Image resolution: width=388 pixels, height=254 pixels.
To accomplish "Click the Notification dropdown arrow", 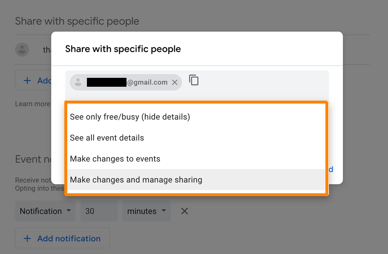I will tap(69, 211).
